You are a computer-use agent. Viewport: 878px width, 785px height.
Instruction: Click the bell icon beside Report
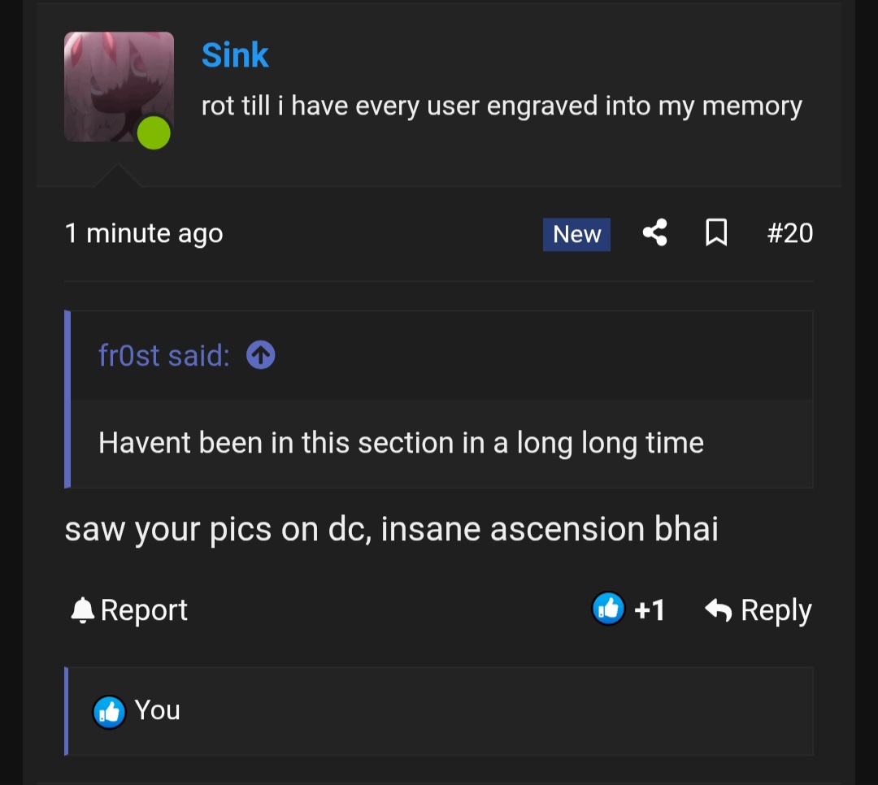tap(82, 610)
